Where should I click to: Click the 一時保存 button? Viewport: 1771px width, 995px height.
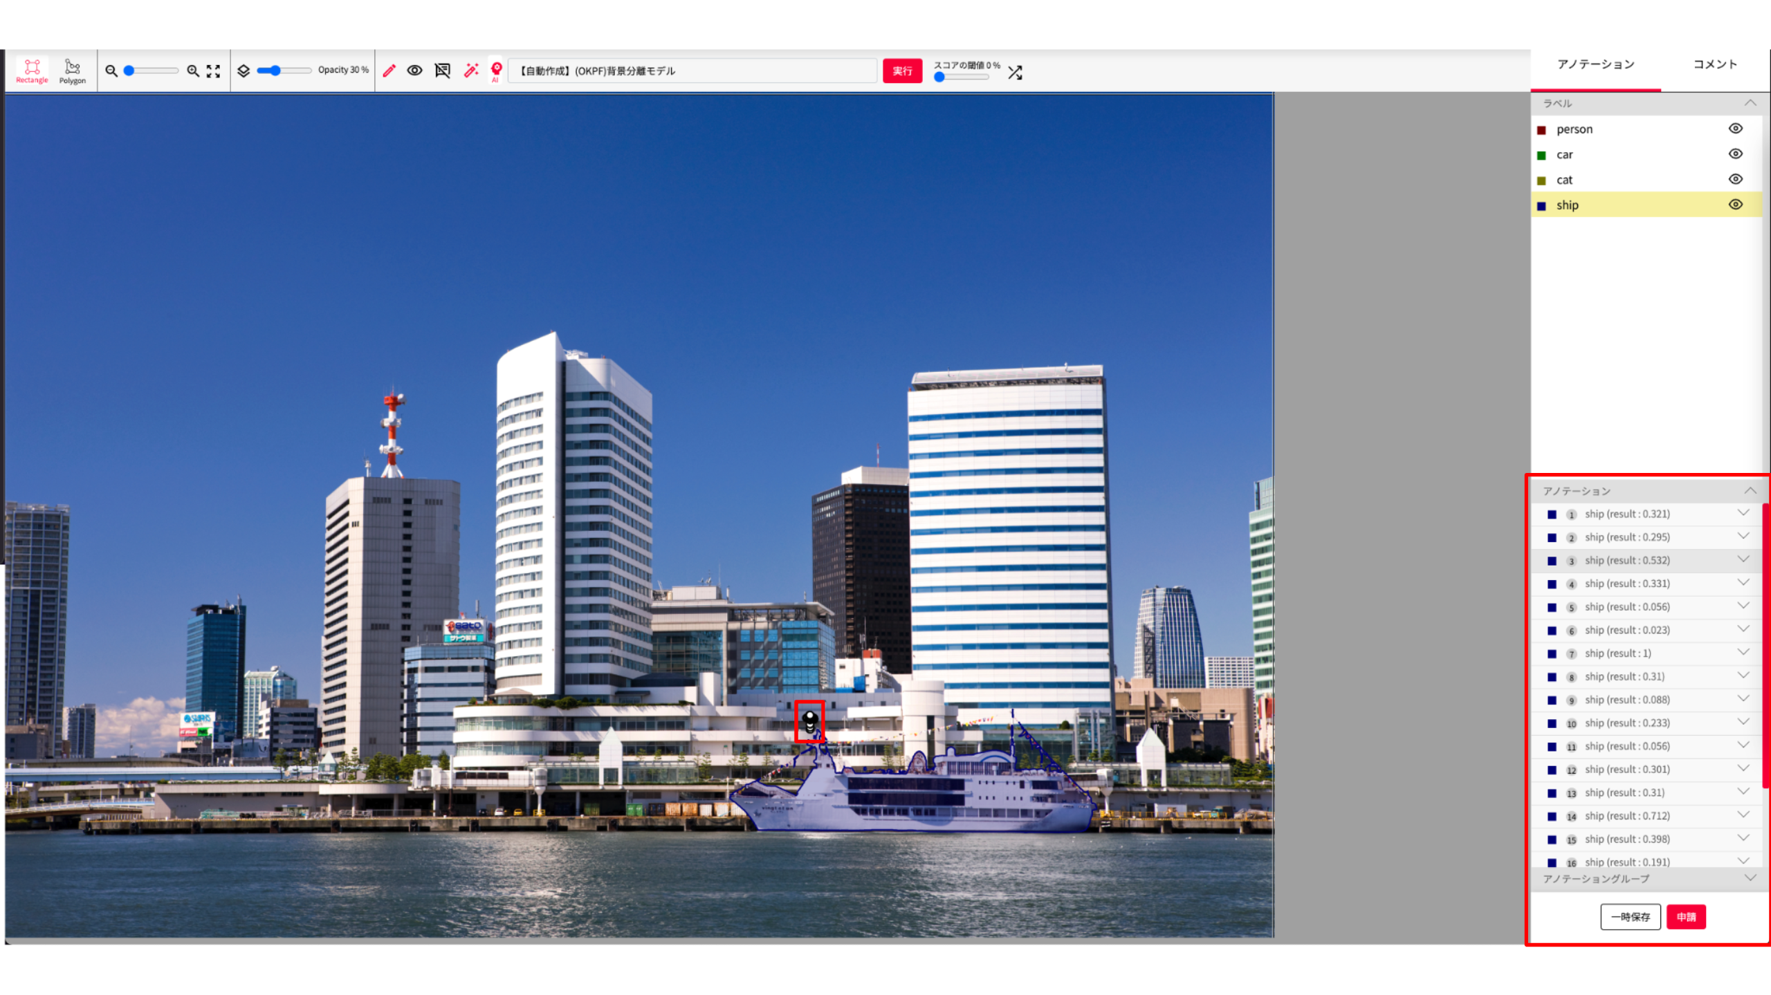coord(1630,917)
